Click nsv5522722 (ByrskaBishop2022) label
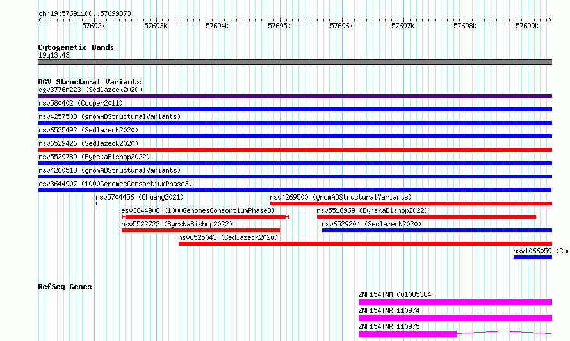The image size is (570, 341). (177, 224)
